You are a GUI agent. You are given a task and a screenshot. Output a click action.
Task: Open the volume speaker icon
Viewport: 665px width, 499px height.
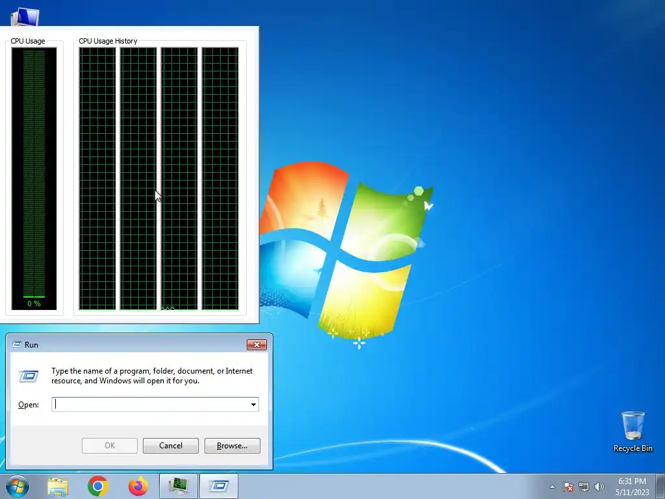[599, 487]
